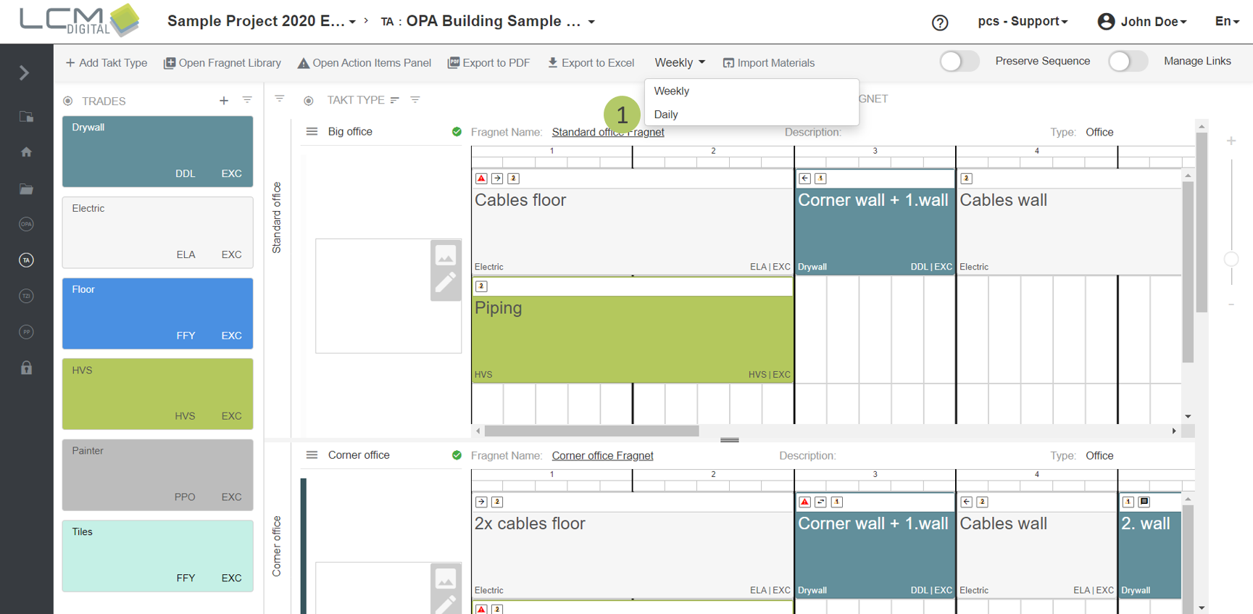Choose Weekly in the dropdown list
Viewport: 1253px width, 614px height.
[671, 91]
